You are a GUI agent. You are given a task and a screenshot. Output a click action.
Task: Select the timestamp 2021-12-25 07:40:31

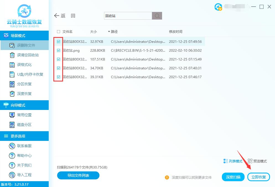pos(185,68)
